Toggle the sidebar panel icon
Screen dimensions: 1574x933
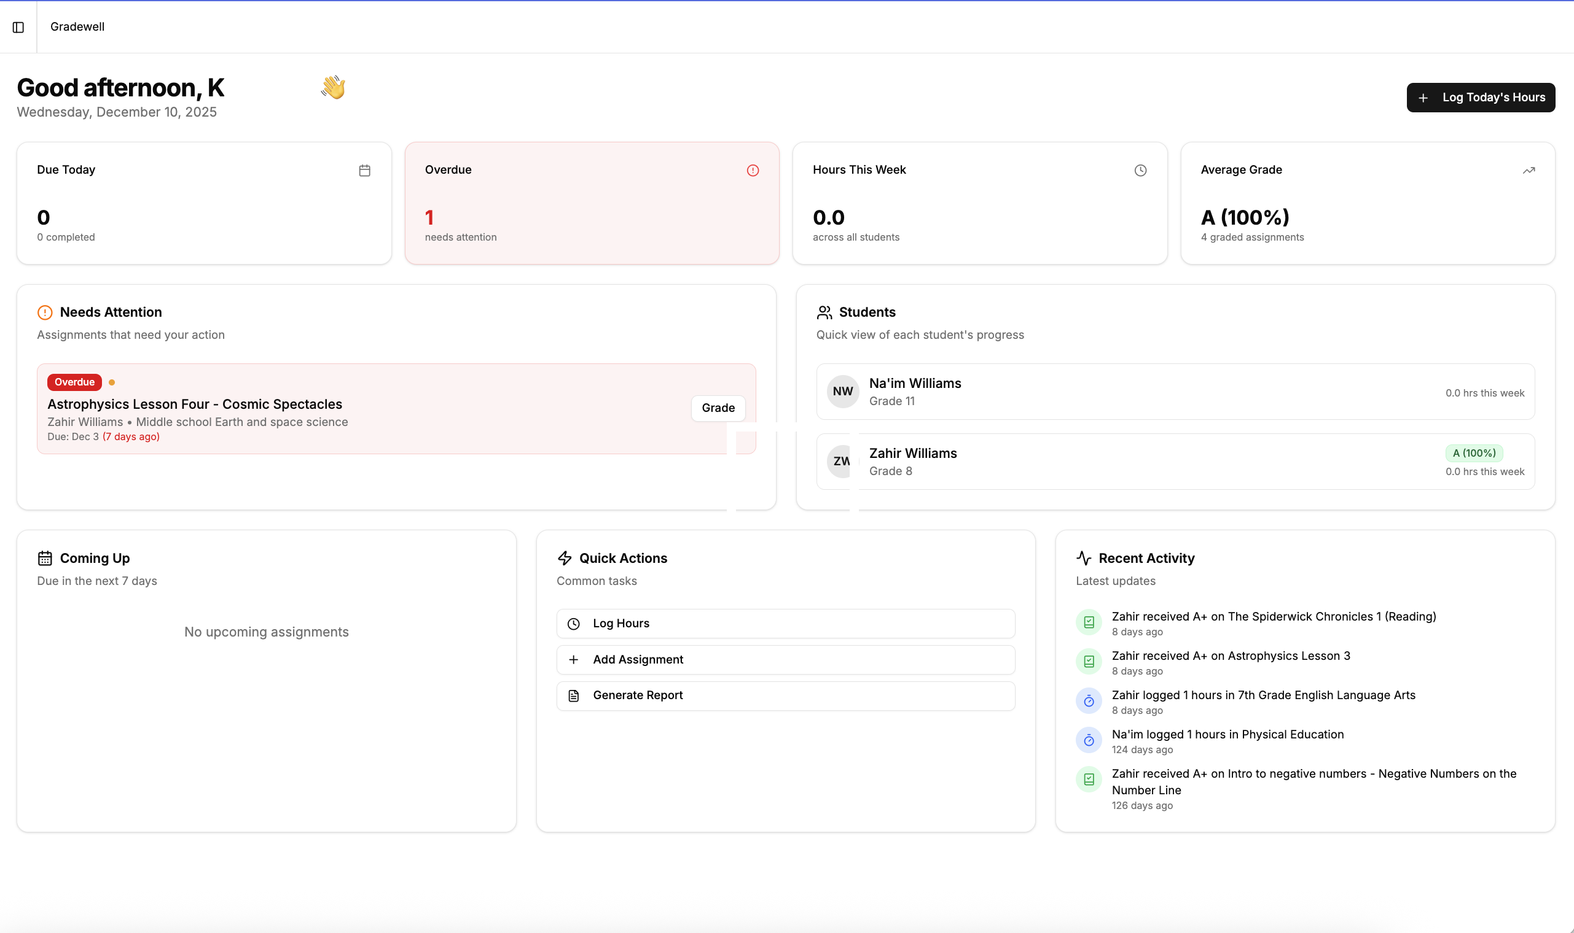18,27
